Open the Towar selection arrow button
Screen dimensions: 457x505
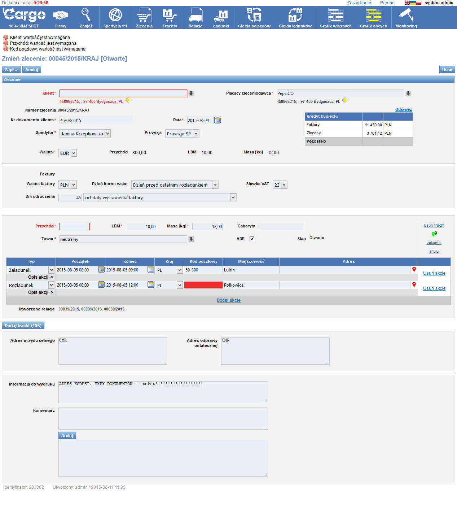point(191,239)
